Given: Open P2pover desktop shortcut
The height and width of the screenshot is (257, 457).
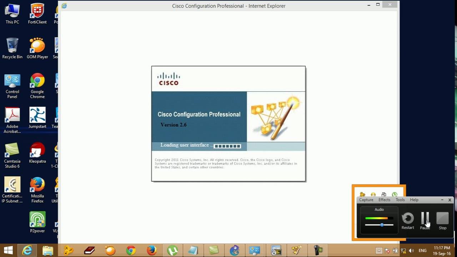Looking at the screenshot, I should 37,222.
